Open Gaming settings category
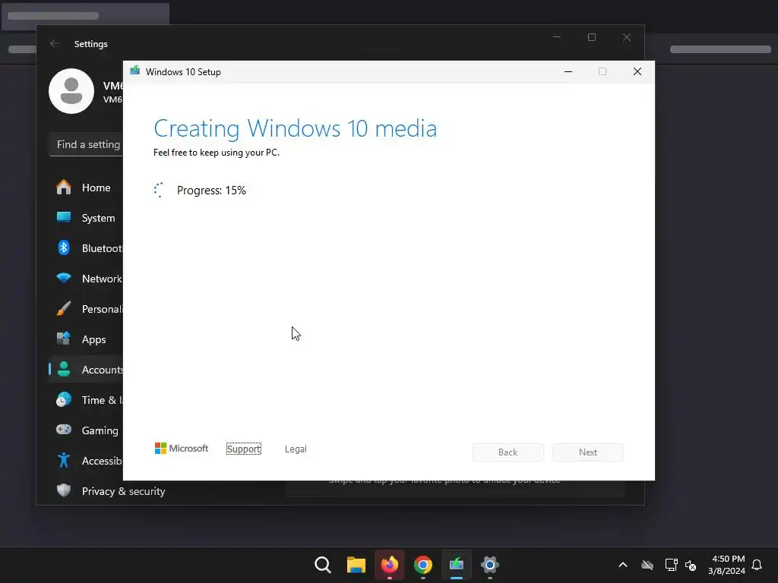This screenshot has height=583, width=778. pos(86,430)
